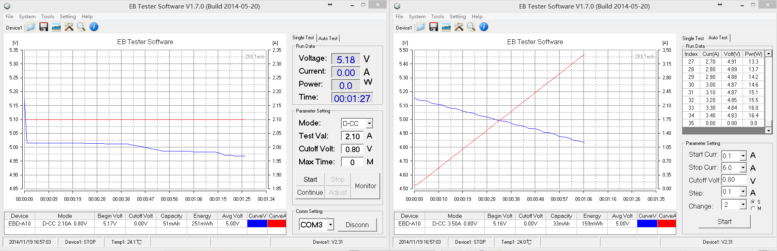Click the Test Val input field
This screenshot has width=777, height=251.
coord(352,136)
